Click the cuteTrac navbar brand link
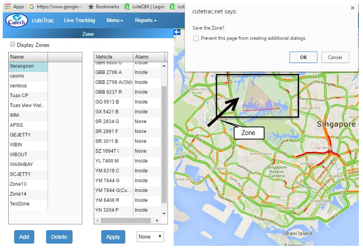This screenshot has height=249, width=363. click(43, 21)
